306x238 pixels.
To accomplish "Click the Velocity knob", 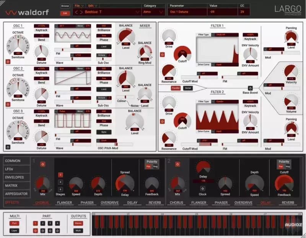I will 291,72.
